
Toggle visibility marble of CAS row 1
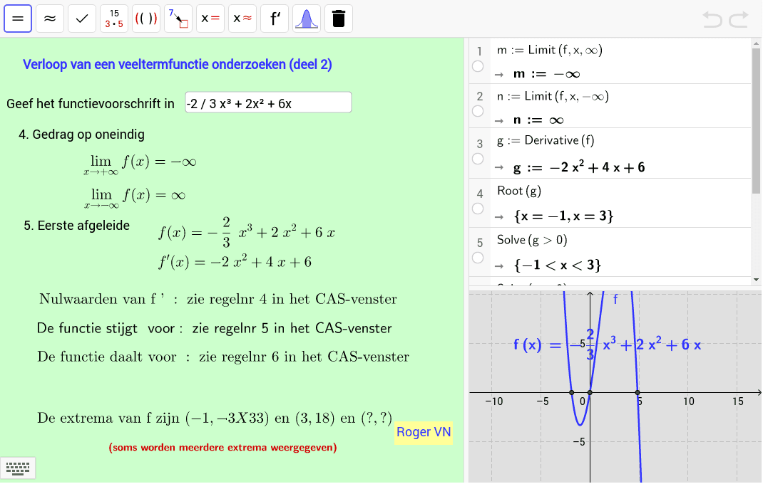click(x=478, y=66)
